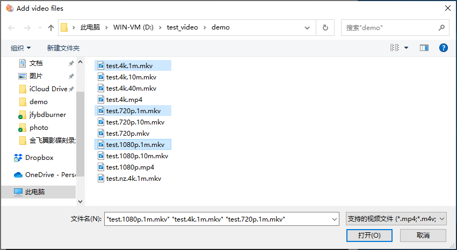Click the navigation pane scrollbar thumb

pos(81,134)
